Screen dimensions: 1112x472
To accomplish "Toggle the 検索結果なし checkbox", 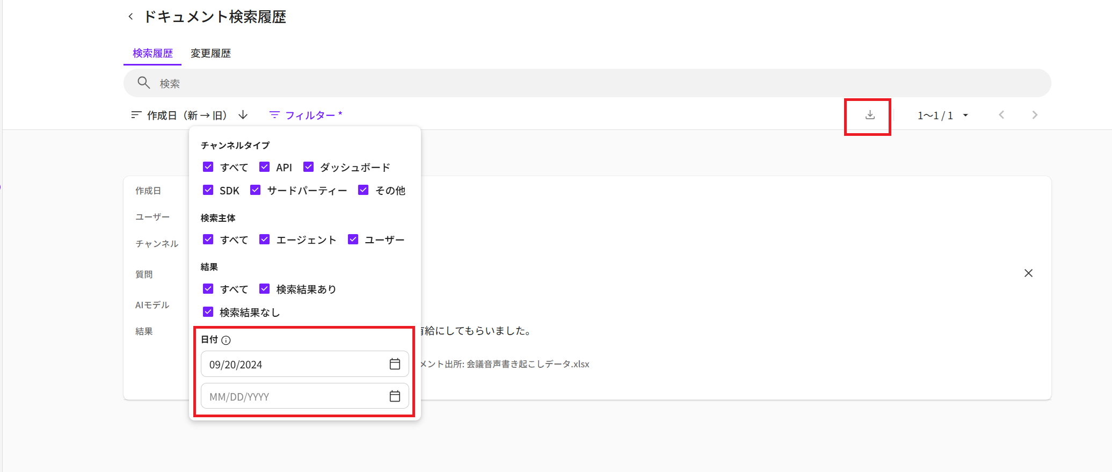I will point(208,312).
